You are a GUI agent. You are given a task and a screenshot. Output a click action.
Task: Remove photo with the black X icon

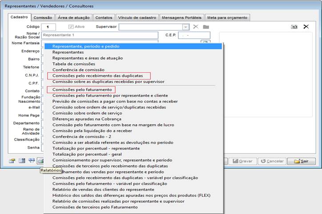pyautogui.click(x=306, y=27)
